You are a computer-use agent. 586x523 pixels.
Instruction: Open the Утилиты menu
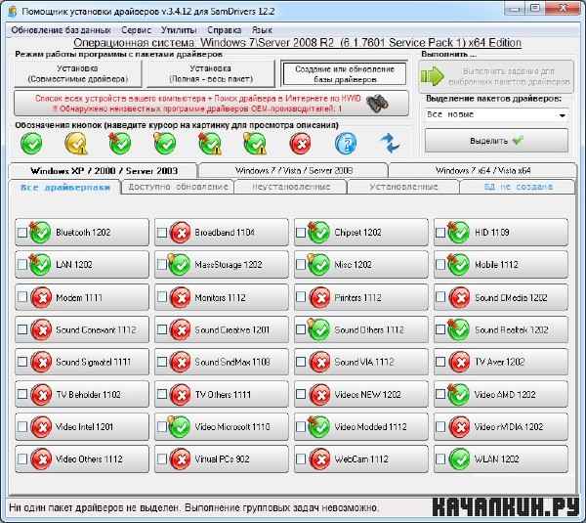[179, 30]
